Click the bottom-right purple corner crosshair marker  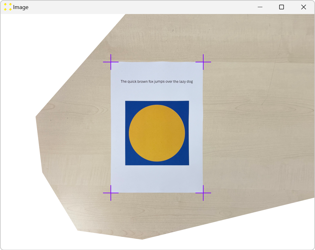(203, 193)
